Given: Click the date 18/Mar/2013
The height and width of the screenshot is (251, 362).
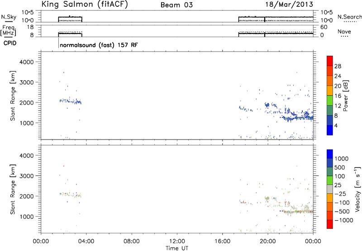Looking at the screenshot, I should click(x=289, y=5).
